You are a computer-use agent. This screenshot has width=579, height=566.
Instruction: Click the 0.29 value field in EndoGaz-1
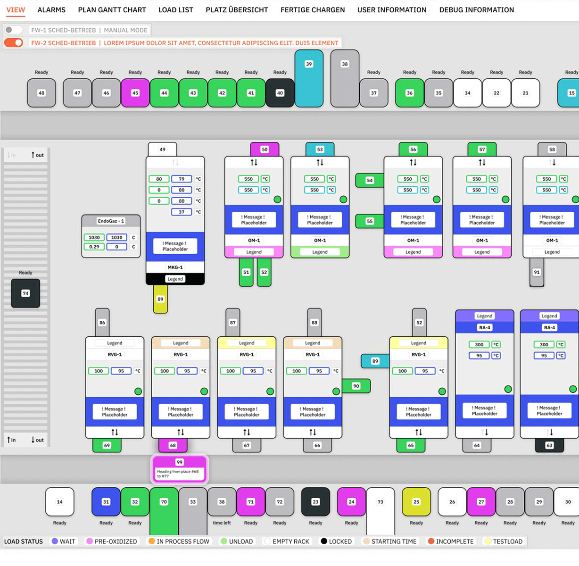point(94,247)
